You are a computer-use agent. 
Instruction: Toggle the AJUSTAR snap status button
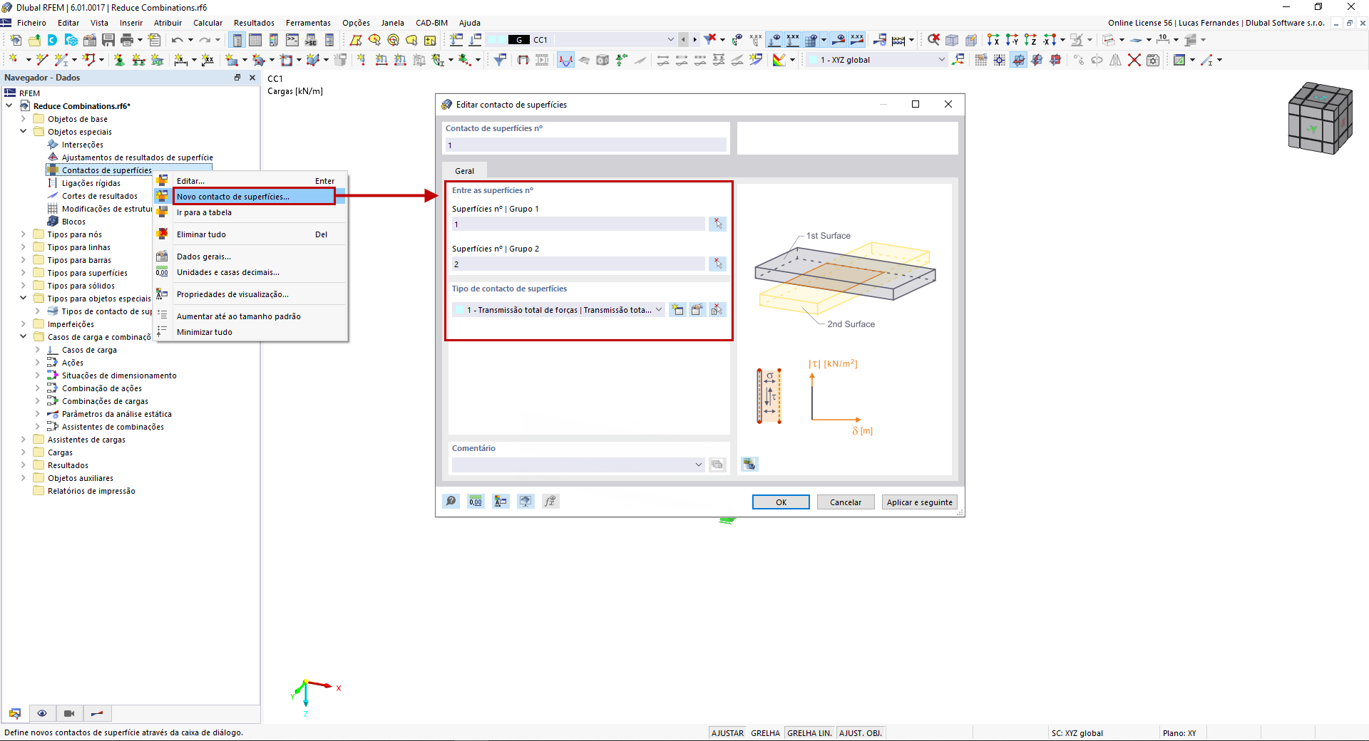[727, 733]
